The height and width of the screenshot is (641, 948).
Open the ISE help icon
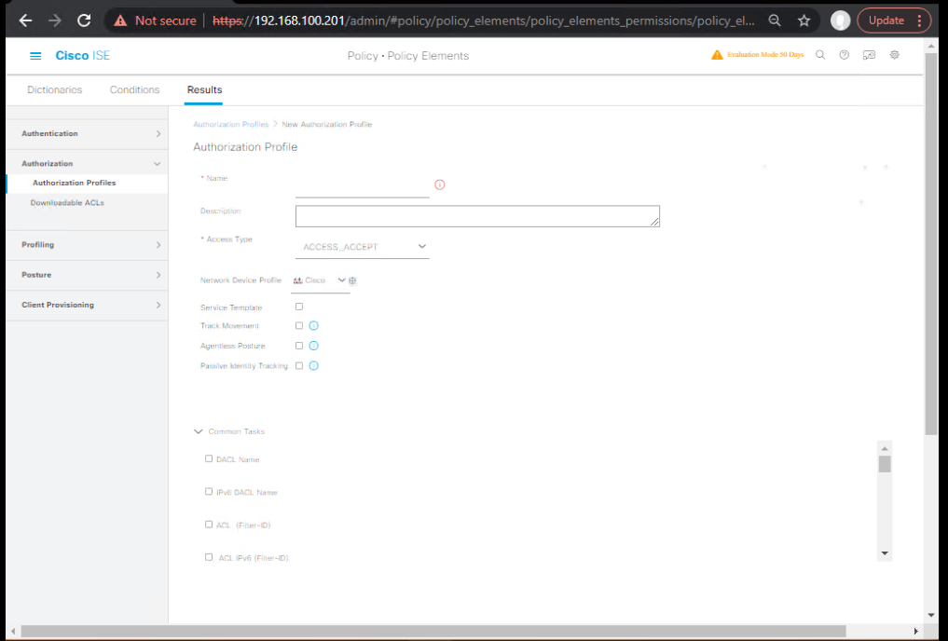[x=844, y=55]
